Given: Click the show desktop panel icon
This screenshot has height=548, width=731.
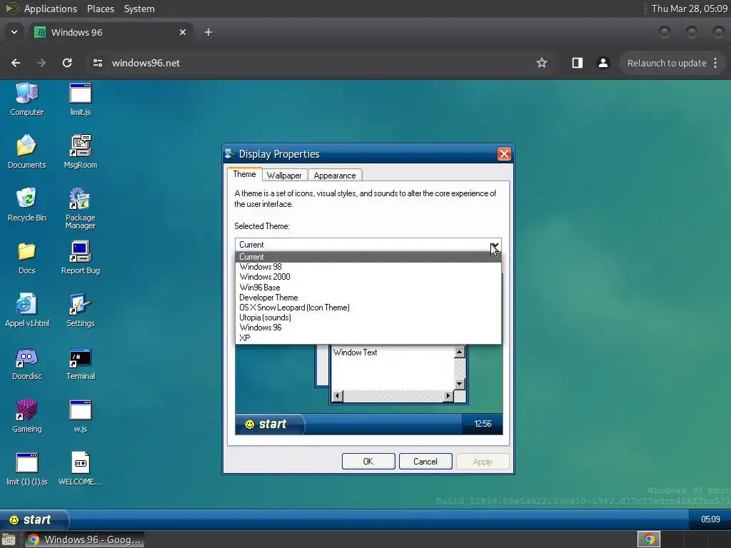Looking at the screenshot, I should tap(9, 539).
